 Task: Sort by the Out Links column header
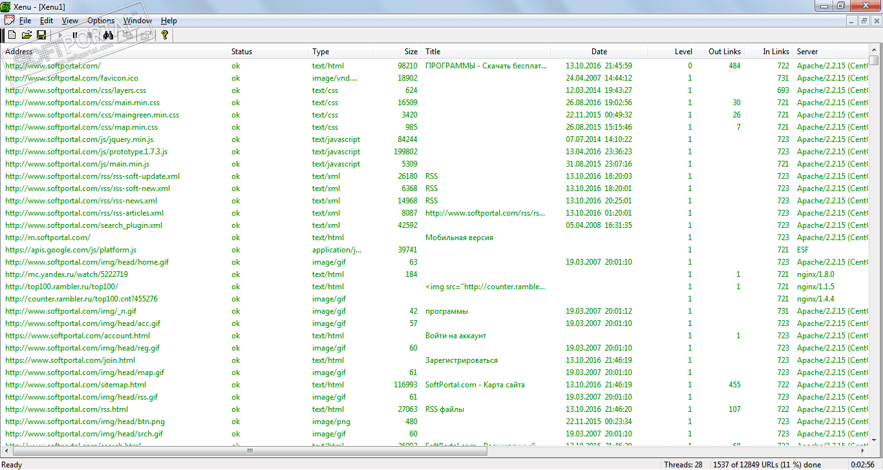[x=721, y=52]
